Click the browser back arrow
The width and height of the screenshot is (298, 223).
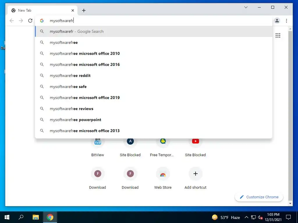click(x=12, y=21)
